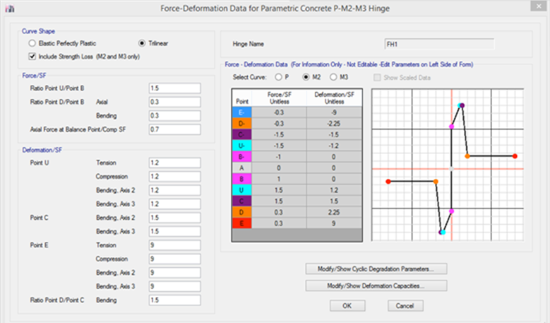Screen dimensions: 550x323
Task: Select the blue E- point swatch
Action: (241, 112)
